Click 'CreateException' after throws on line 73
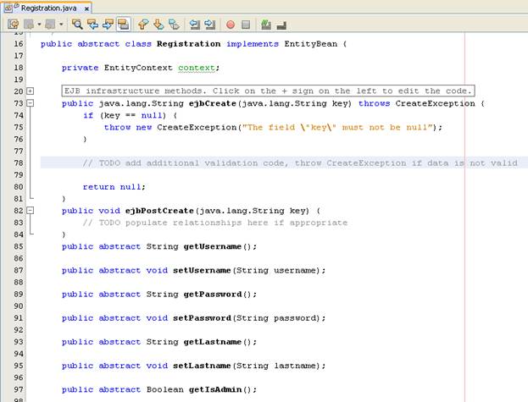This screenshot has height=402, width=528. point(435,103)
